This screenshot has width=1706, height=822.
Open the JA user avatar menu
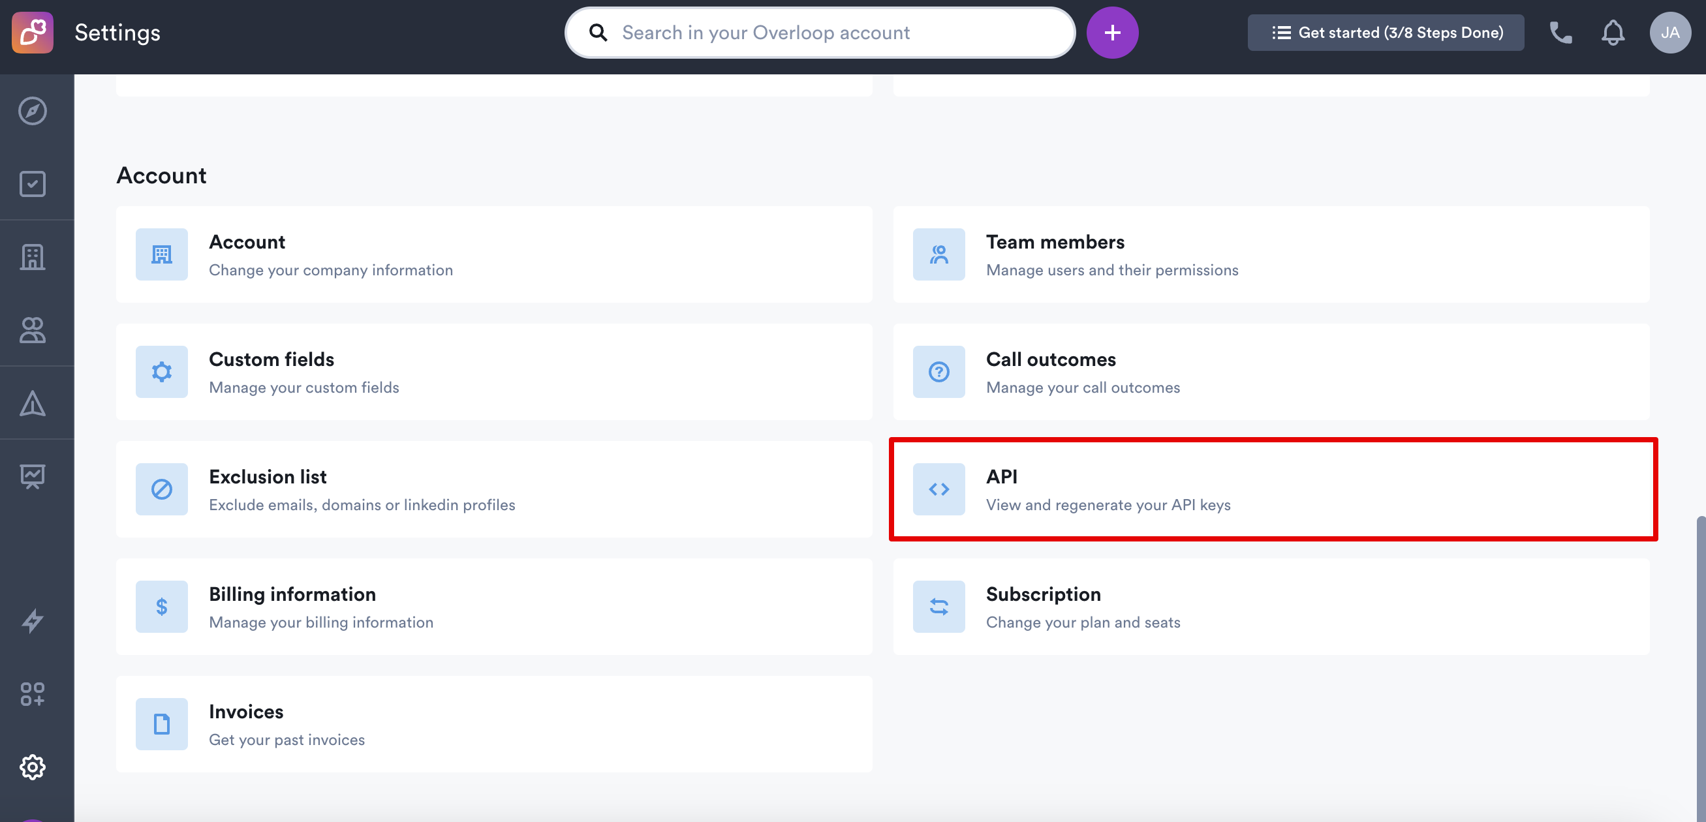click(x=1669, y=33)
